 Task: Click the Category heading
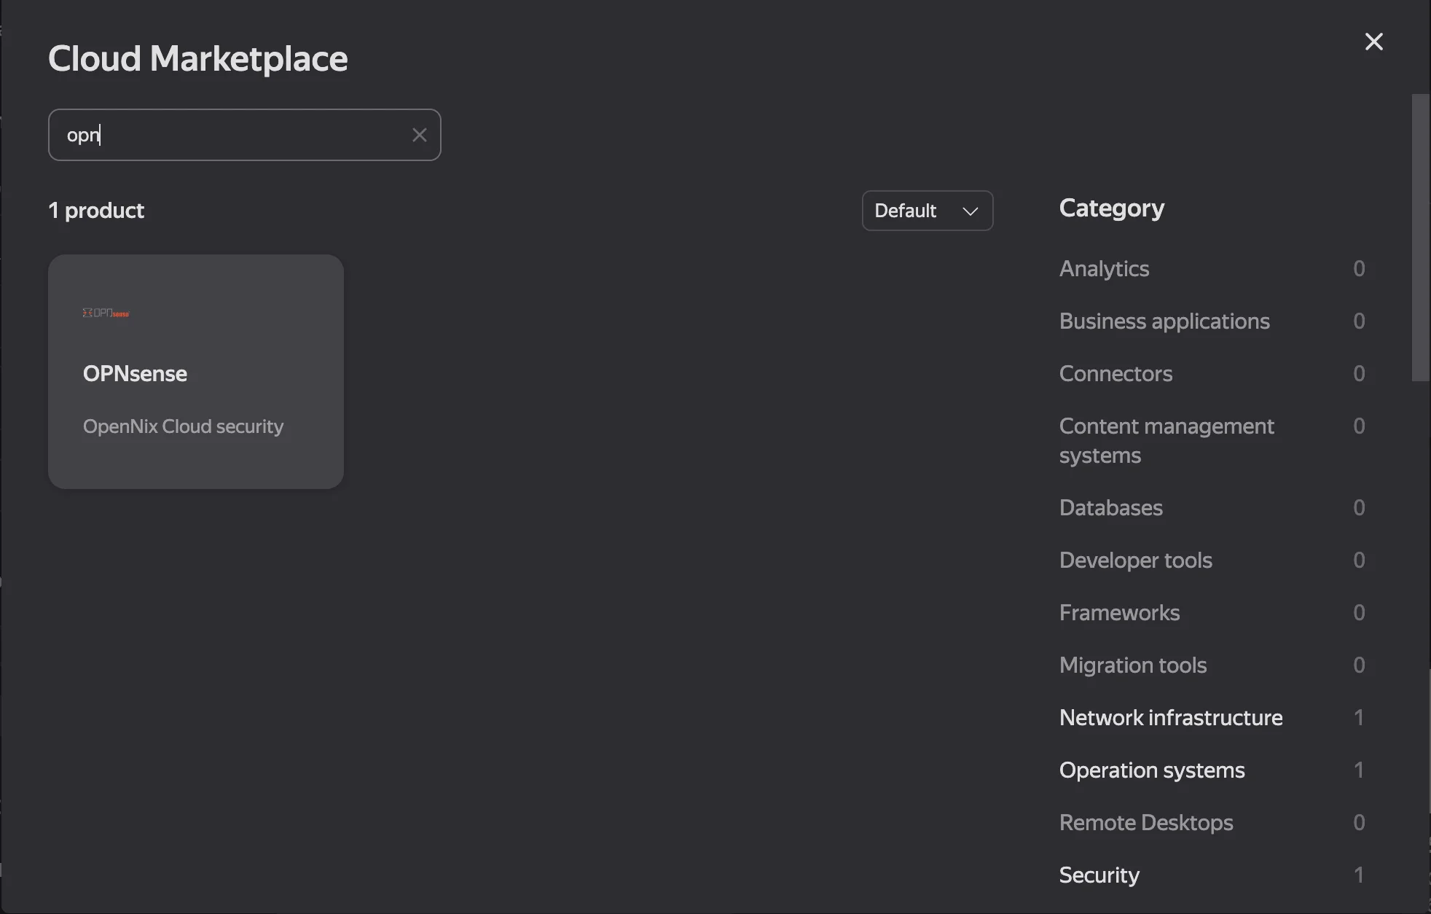tap(1111, 208)
